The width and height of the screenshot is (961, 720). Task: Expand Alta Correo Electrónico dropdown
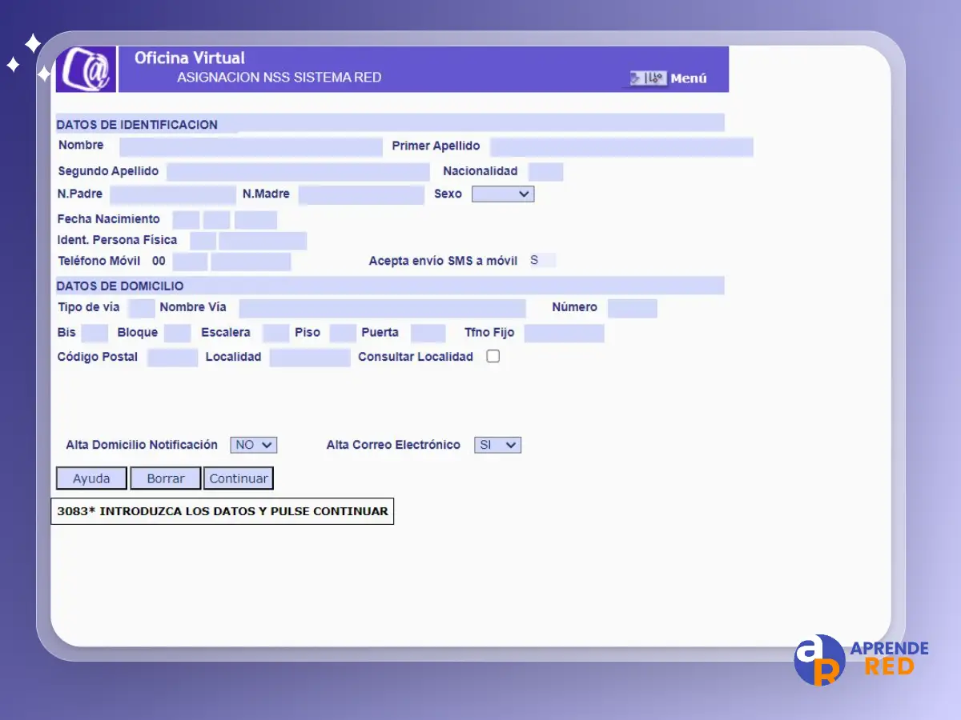(x=497, y=445)
